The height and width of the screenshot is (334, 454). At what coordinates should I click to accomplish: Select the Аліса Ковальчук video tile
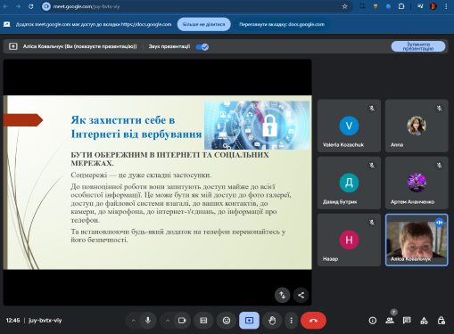click(417, 240)
